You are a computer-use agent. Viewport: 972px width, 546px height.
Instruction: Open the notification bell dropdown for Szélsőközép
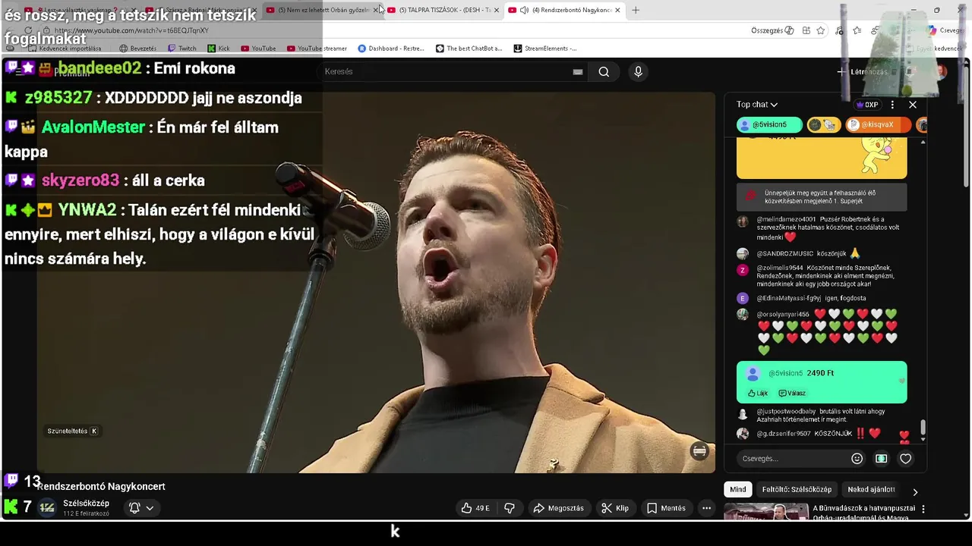click(141, 508)
